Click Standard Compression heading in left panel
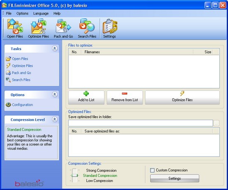This screenshot has width=228, height=190. click(24, 130)
